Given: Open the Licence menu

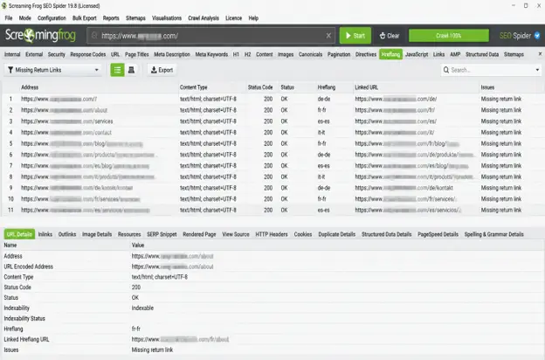Looking at the screenshot, I should coord(233,18).
